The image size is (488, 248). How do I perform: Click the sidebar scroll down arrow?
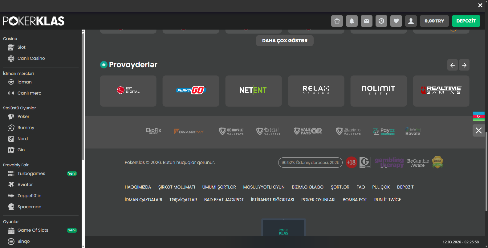pos(83,246)
